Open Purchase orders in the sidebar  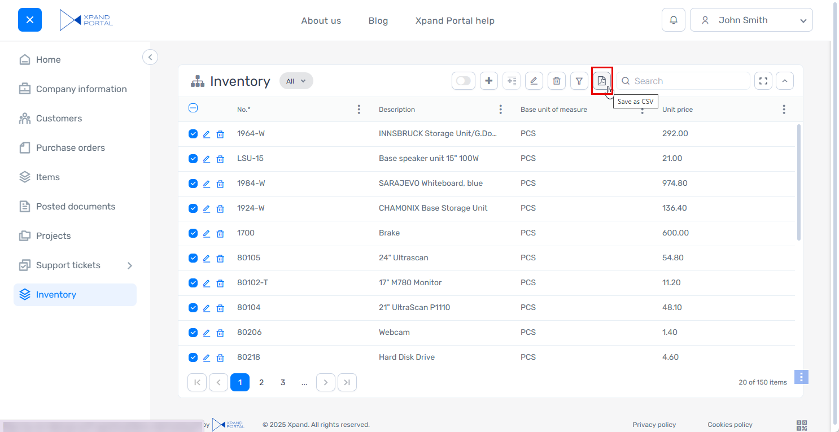[x=70, y=148]
